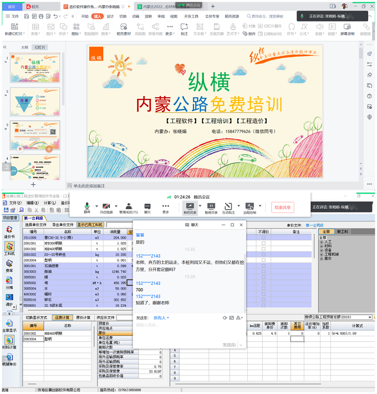Open the 部颁公路工程预算定额(2018) combo box
This screenshot has height=394, width=377.
pyautogui.click(x=338, y=317)
